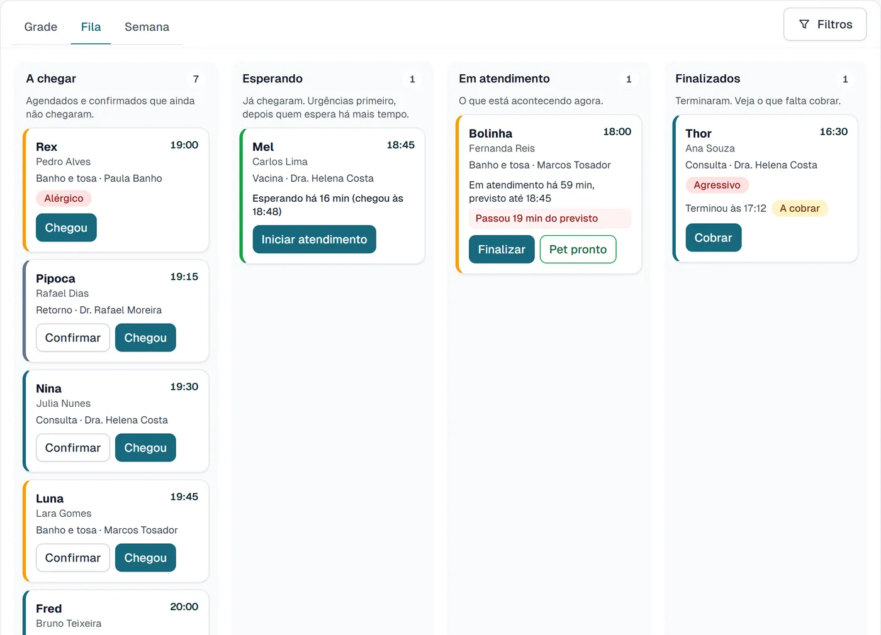
Task: Confirm Nina's 19:30 consulta
Action: coord(73,448)
